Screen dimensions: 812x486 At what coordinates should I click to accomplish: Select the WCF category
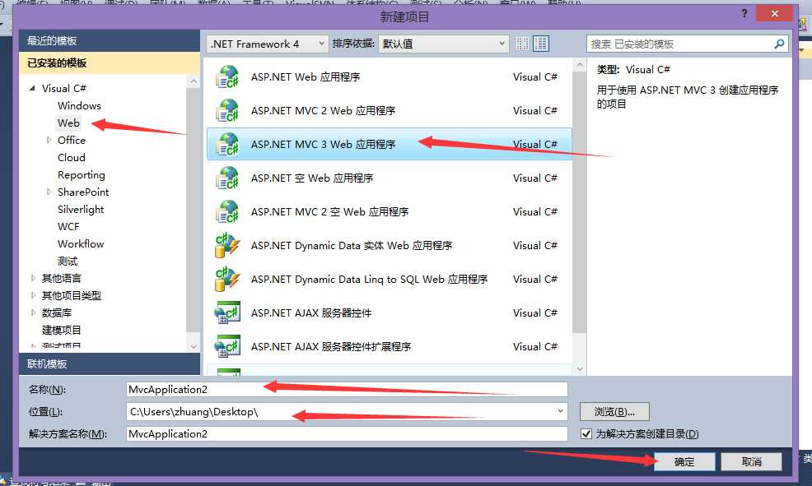68,226
